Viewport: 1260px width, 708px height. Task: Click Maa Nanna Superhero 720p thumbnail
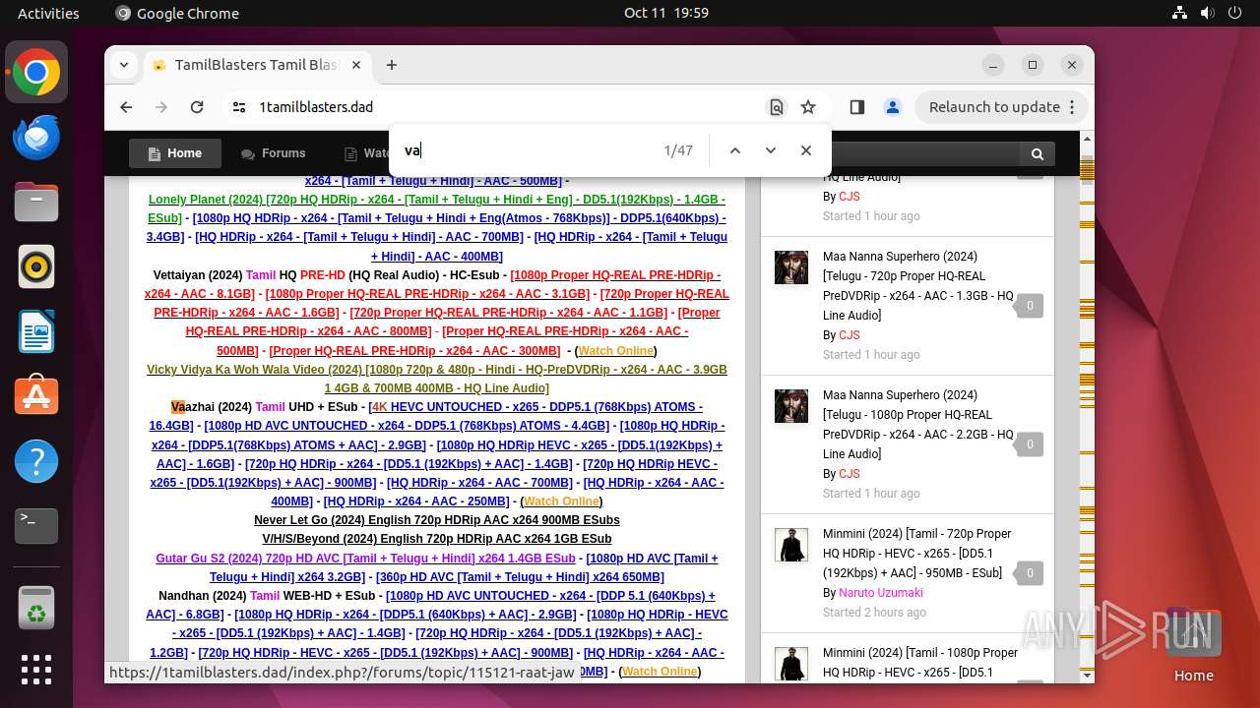pyautogui.click(x=791, y=267)
